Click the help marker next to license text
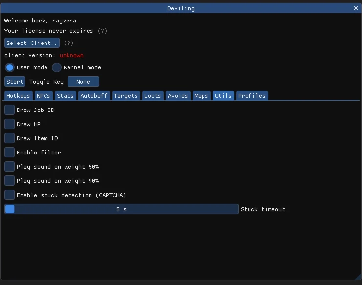 coord(102,31)
